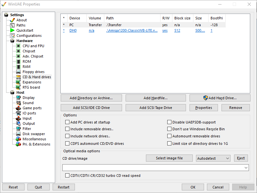Go to the Miscellaneous settings page
This screenshot has width=257, height=193.
(34, 139)
